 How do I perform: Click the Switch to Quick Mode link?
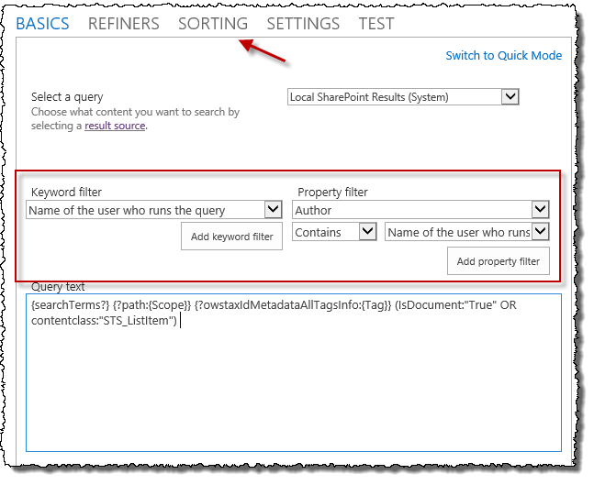[503, 56]
